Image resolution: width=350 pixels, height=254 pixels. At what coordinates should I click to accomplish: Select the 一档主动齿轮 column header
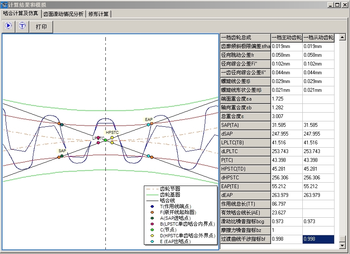(x=286, y=38)
